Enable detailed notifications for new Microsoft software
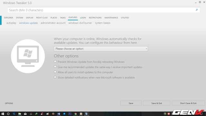The height and width of the screenshot is (116, 206). (55, 77)
